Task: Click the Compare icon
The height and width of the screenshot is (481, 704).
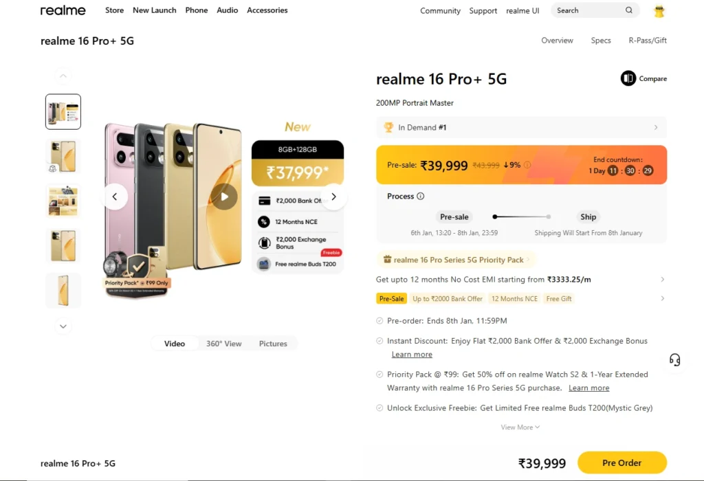Action: [x=628, y=78]
